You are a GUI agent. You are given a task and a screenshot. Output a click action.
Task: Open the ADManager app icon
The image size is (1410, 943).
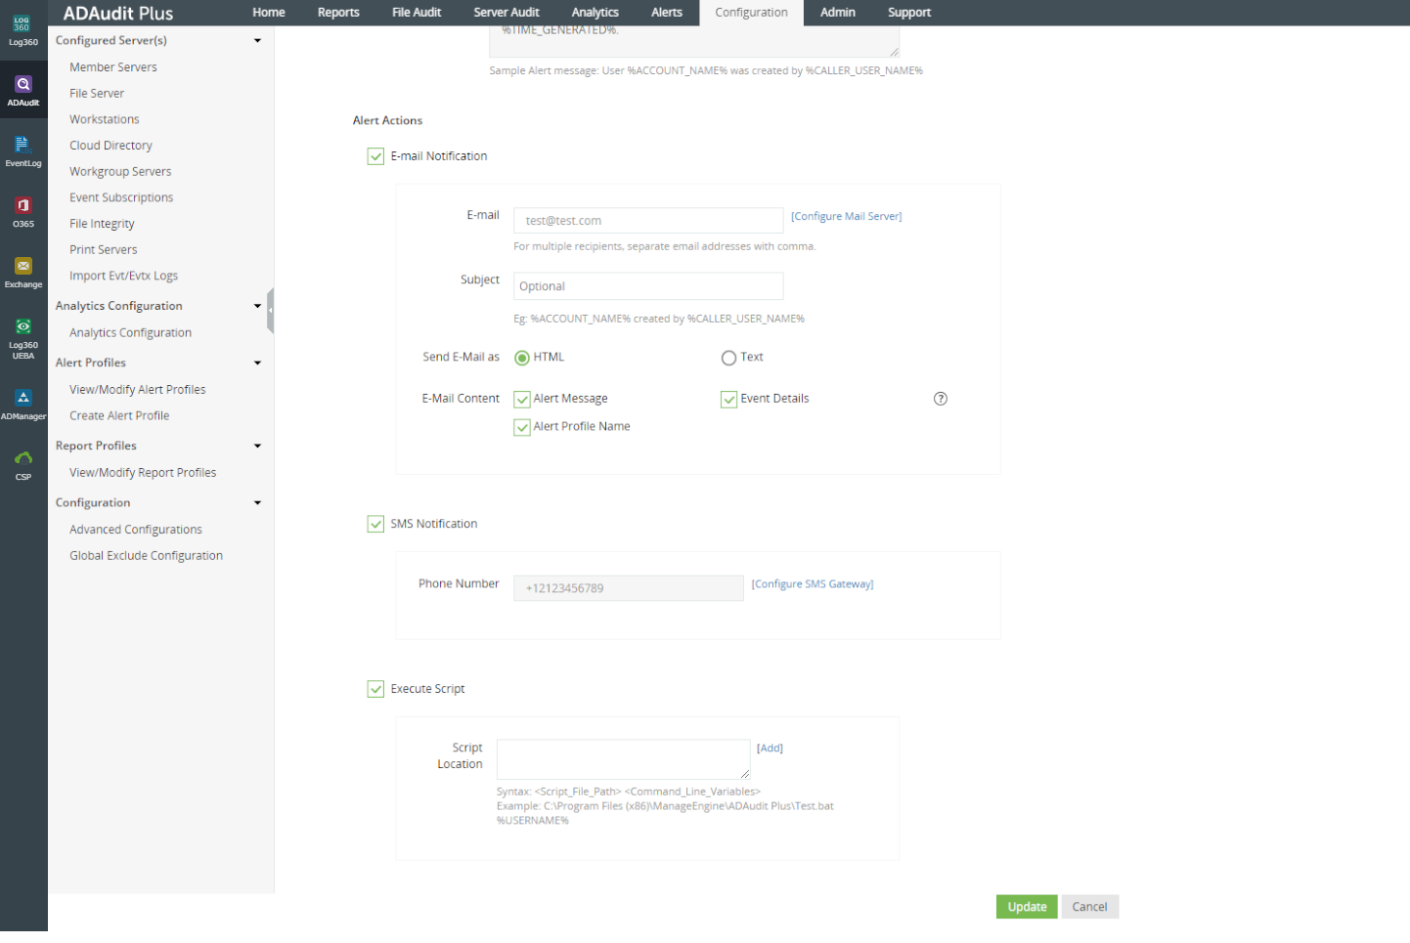click(x=23, y=403)
